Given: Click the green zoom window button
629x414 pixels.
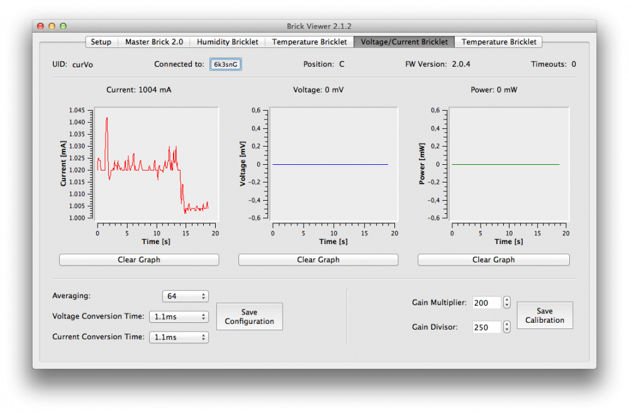Looking at the screenshot, I should point(63,26).
